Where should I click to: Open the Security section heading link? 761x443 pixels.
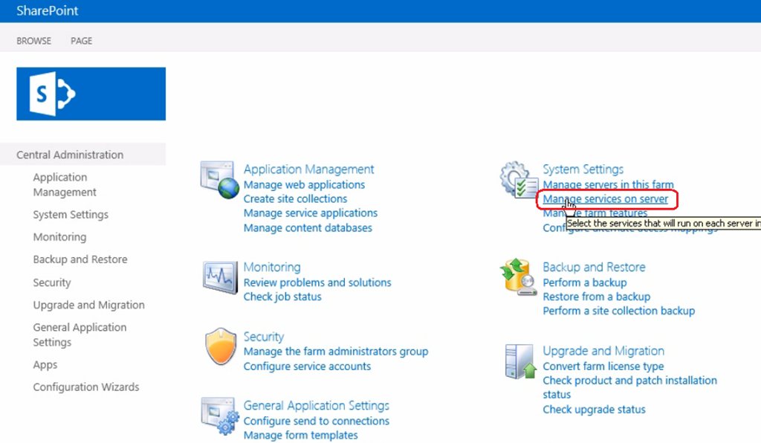click(x=264, y=336)
